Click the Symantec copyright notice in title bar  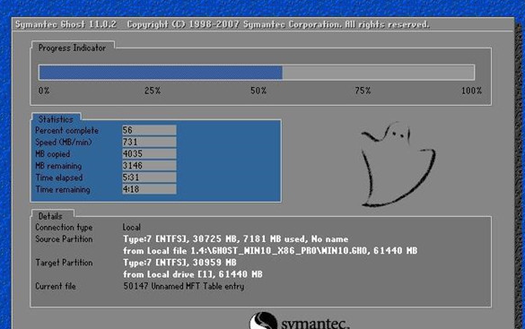pos(278,24)
